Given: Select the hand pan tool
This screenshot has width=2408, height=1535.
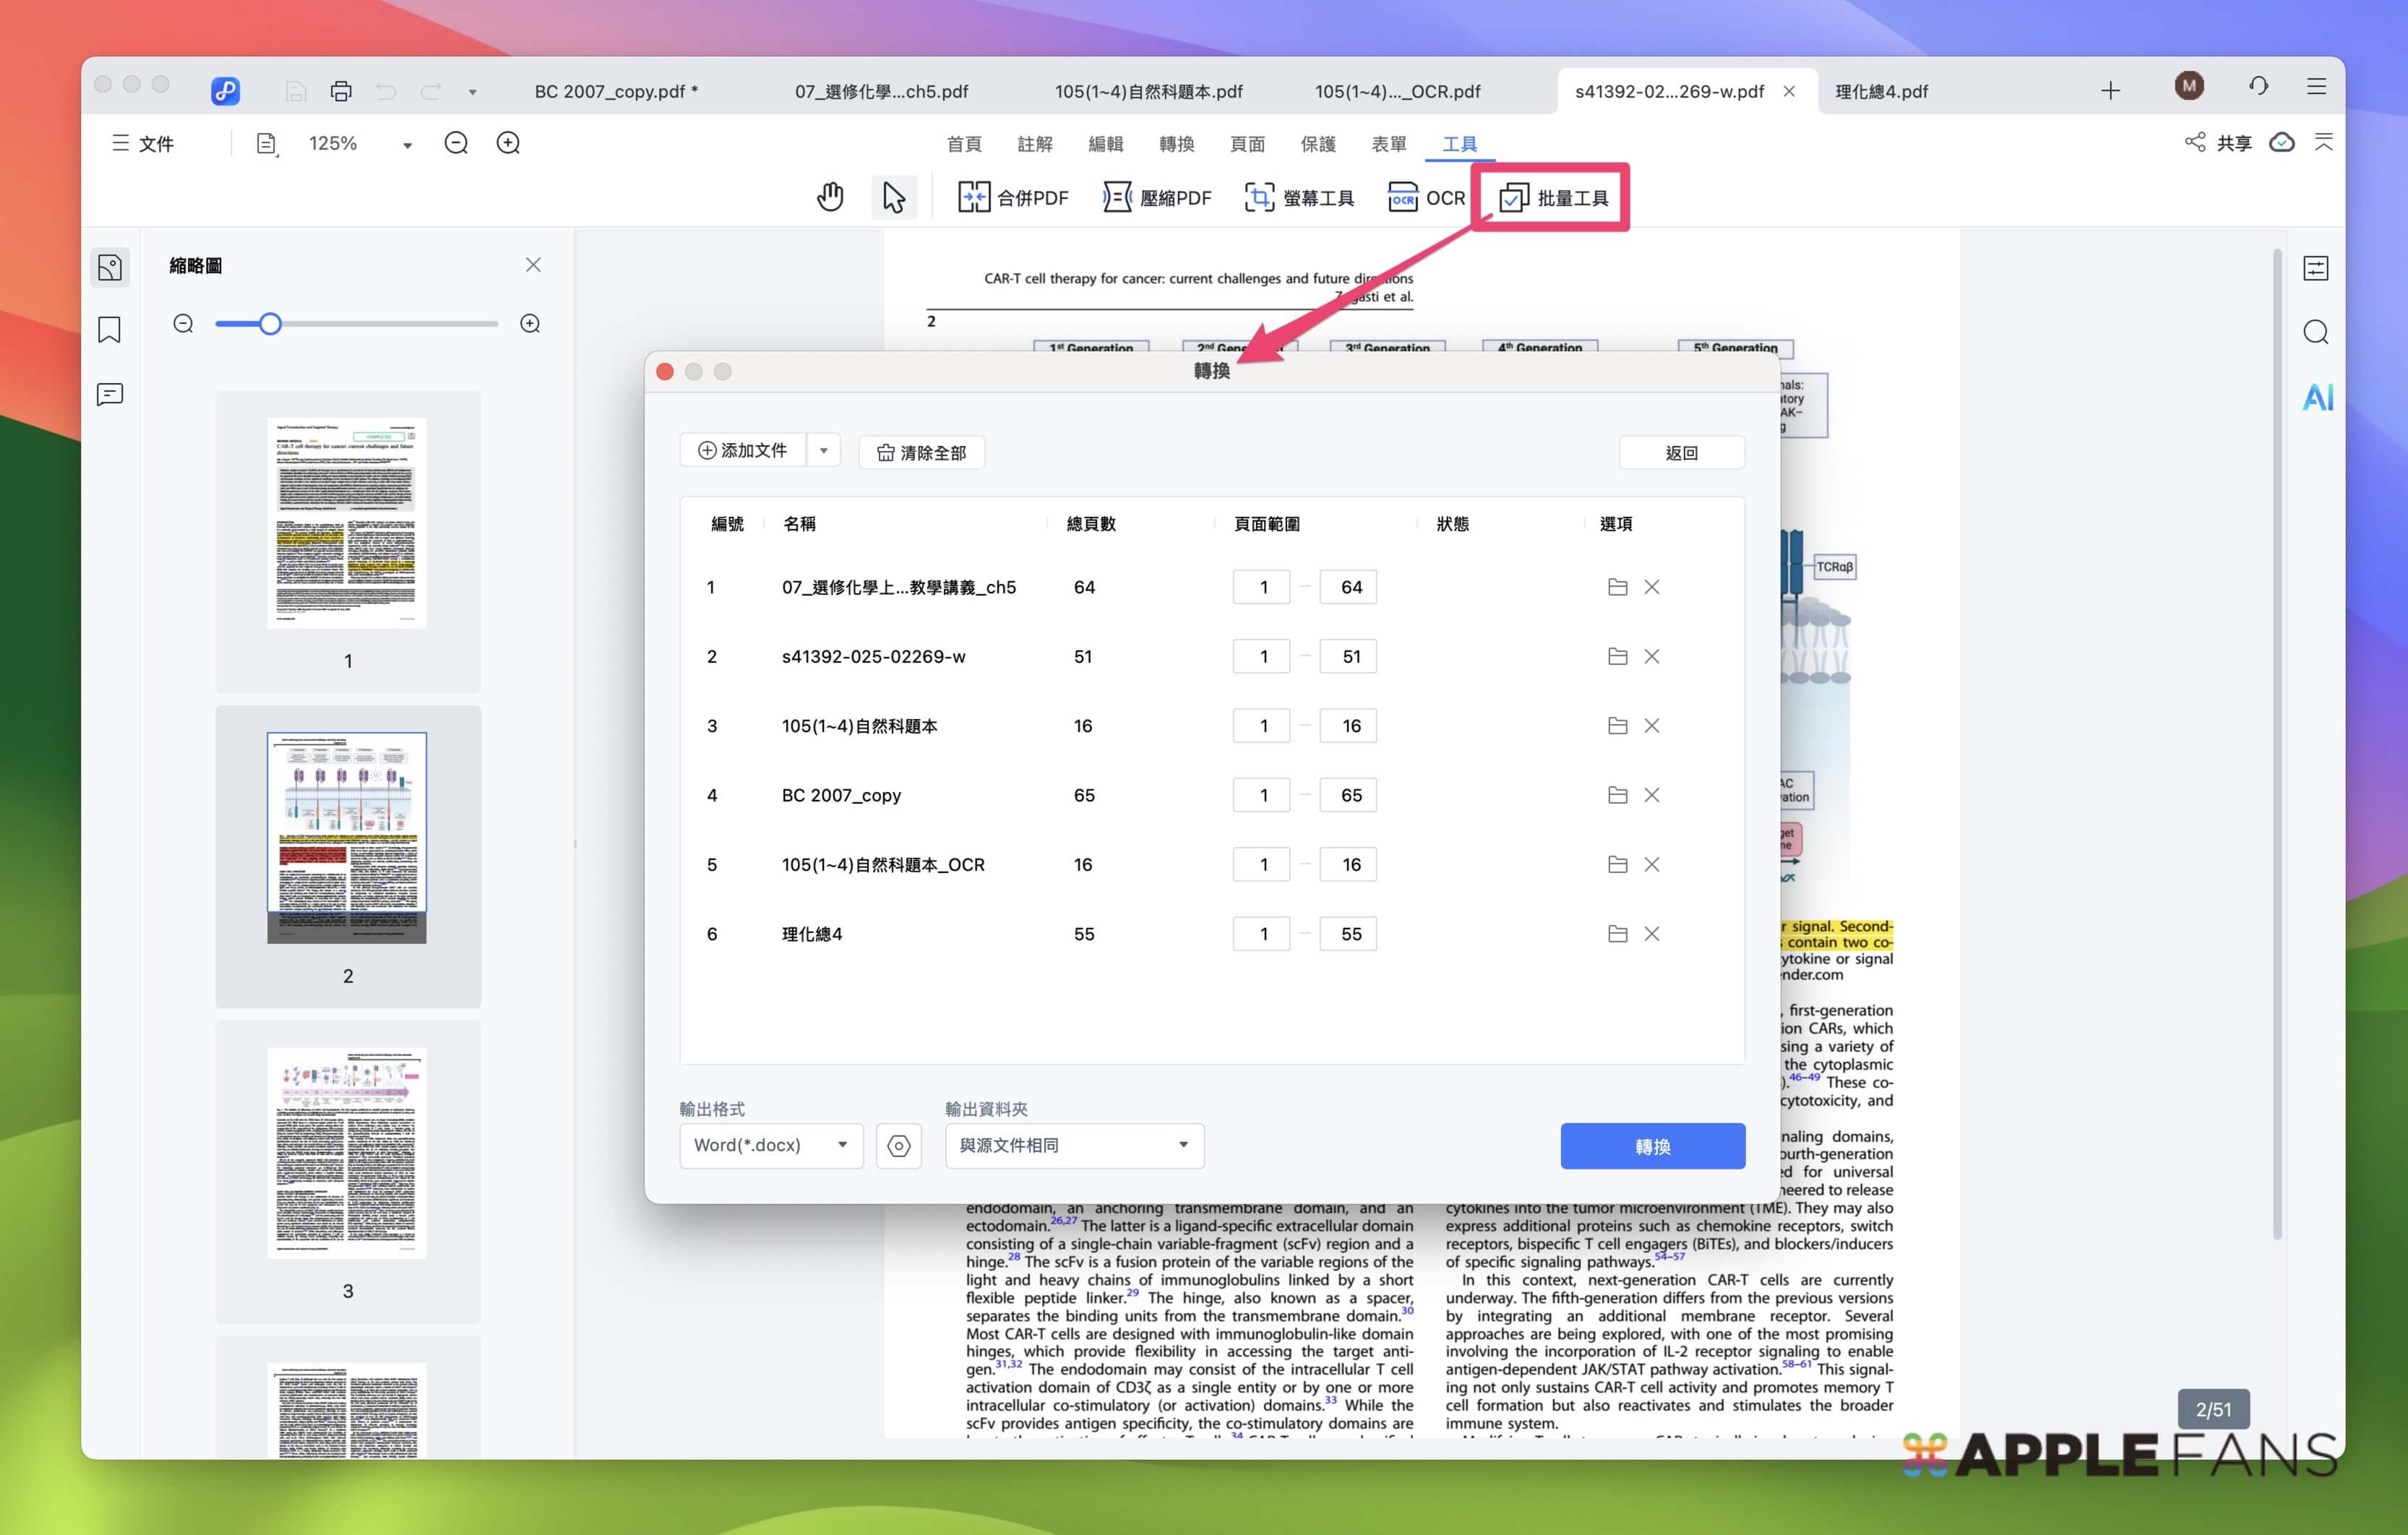Looking at the screenshot, I should click(829, 197).
